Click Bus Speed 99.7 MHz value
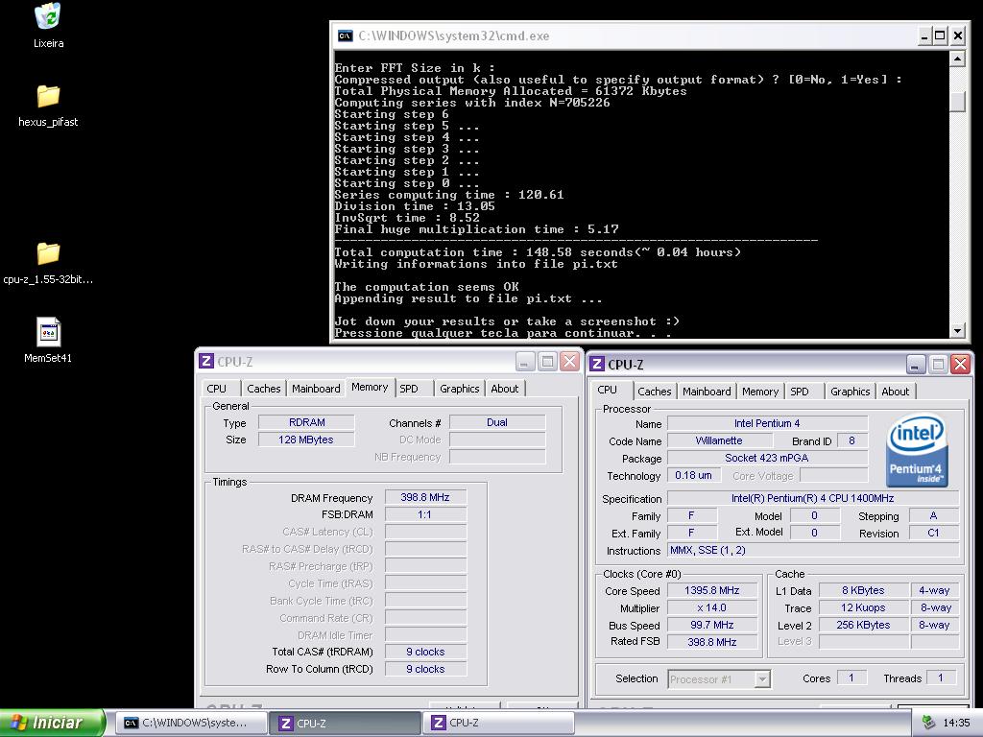Viewport: 983px width, 737px height. click(x=712, y=625)
